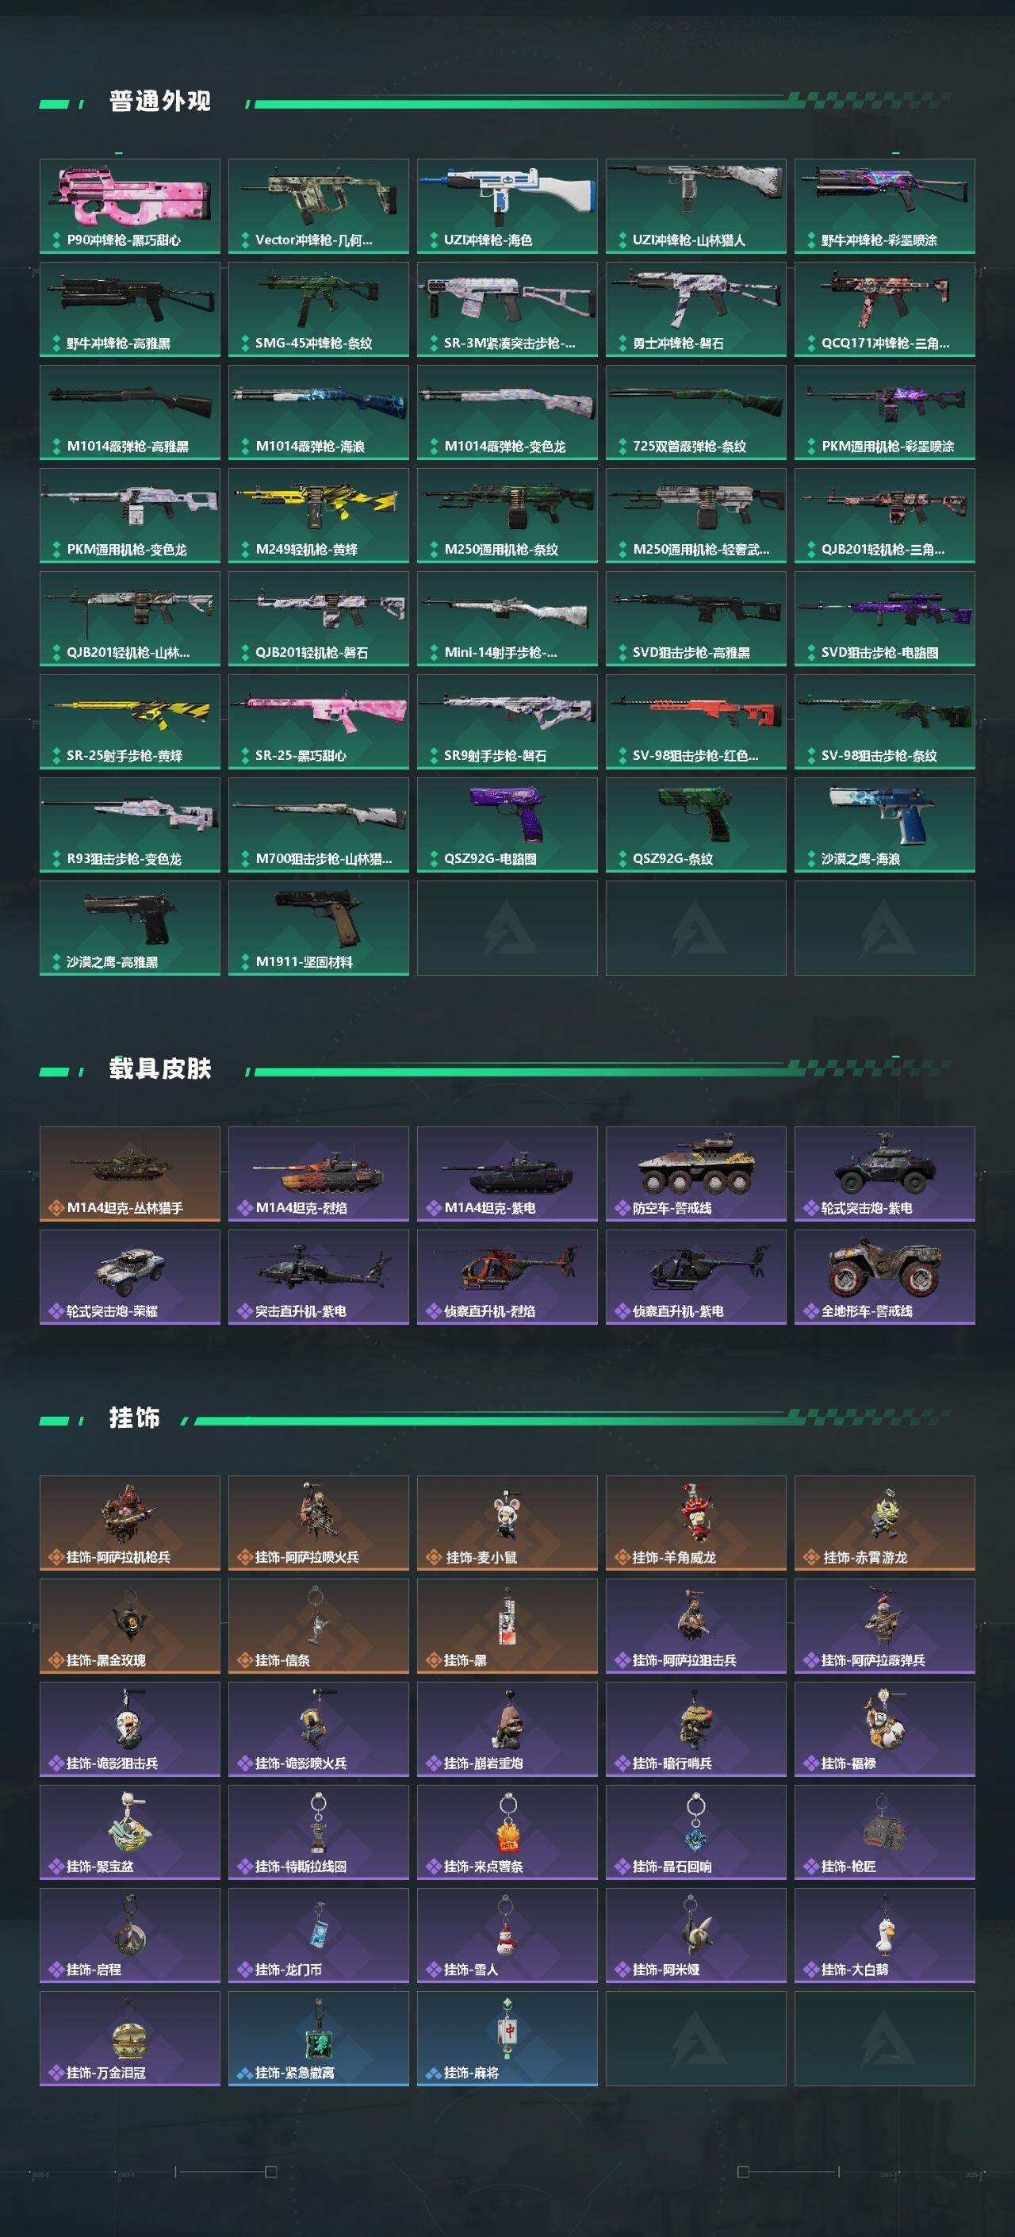Choose the 防空车-警戒线 vehicle skin

(695, 1174)
